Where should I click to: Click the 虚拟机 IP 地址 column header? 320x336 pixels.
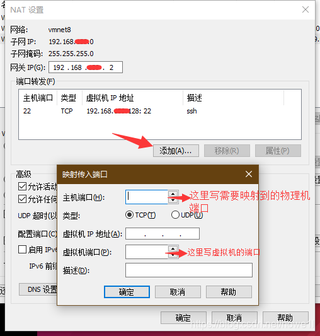pyautogui.click(x=132, y=98)
